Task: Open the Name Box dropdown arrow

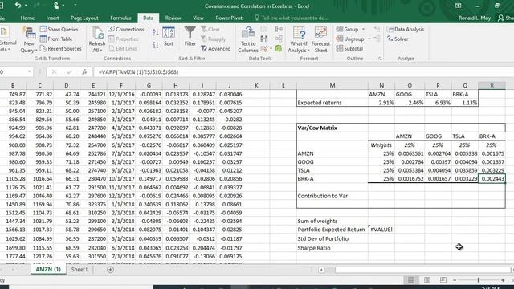Action: 29,71
